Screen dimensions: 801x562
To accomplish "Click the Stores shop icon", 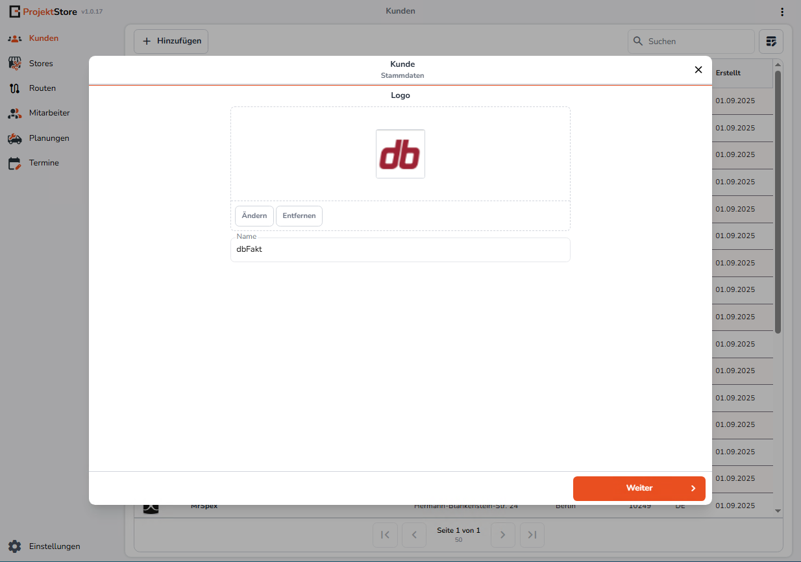I will click(14, 64).
